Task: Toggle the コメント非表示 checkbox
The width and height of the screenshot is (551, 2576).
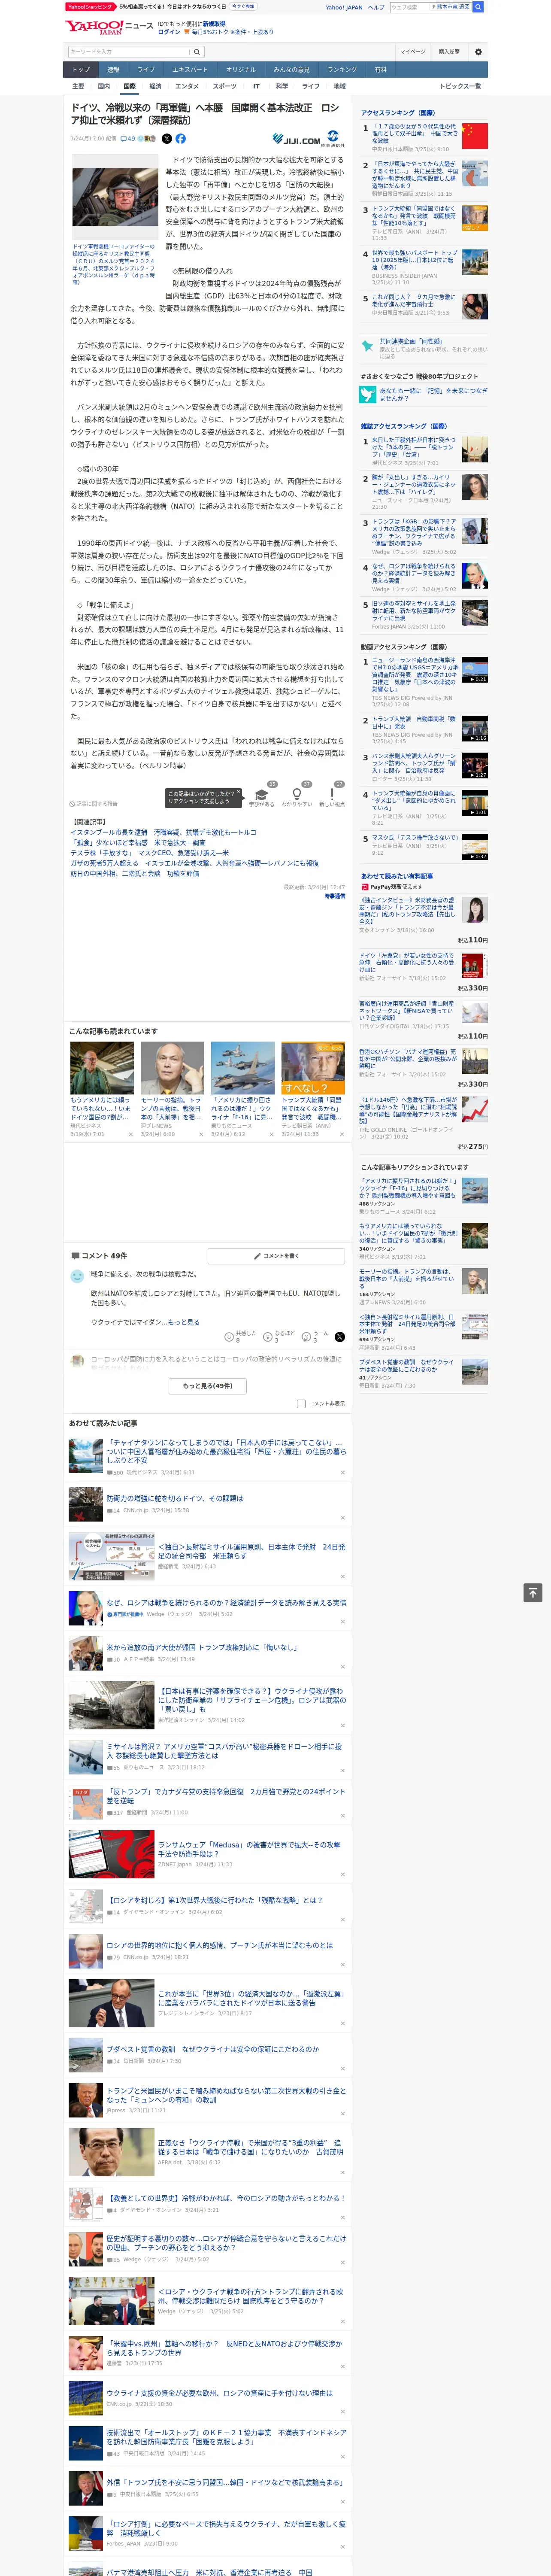Action: coord(301,1403)
